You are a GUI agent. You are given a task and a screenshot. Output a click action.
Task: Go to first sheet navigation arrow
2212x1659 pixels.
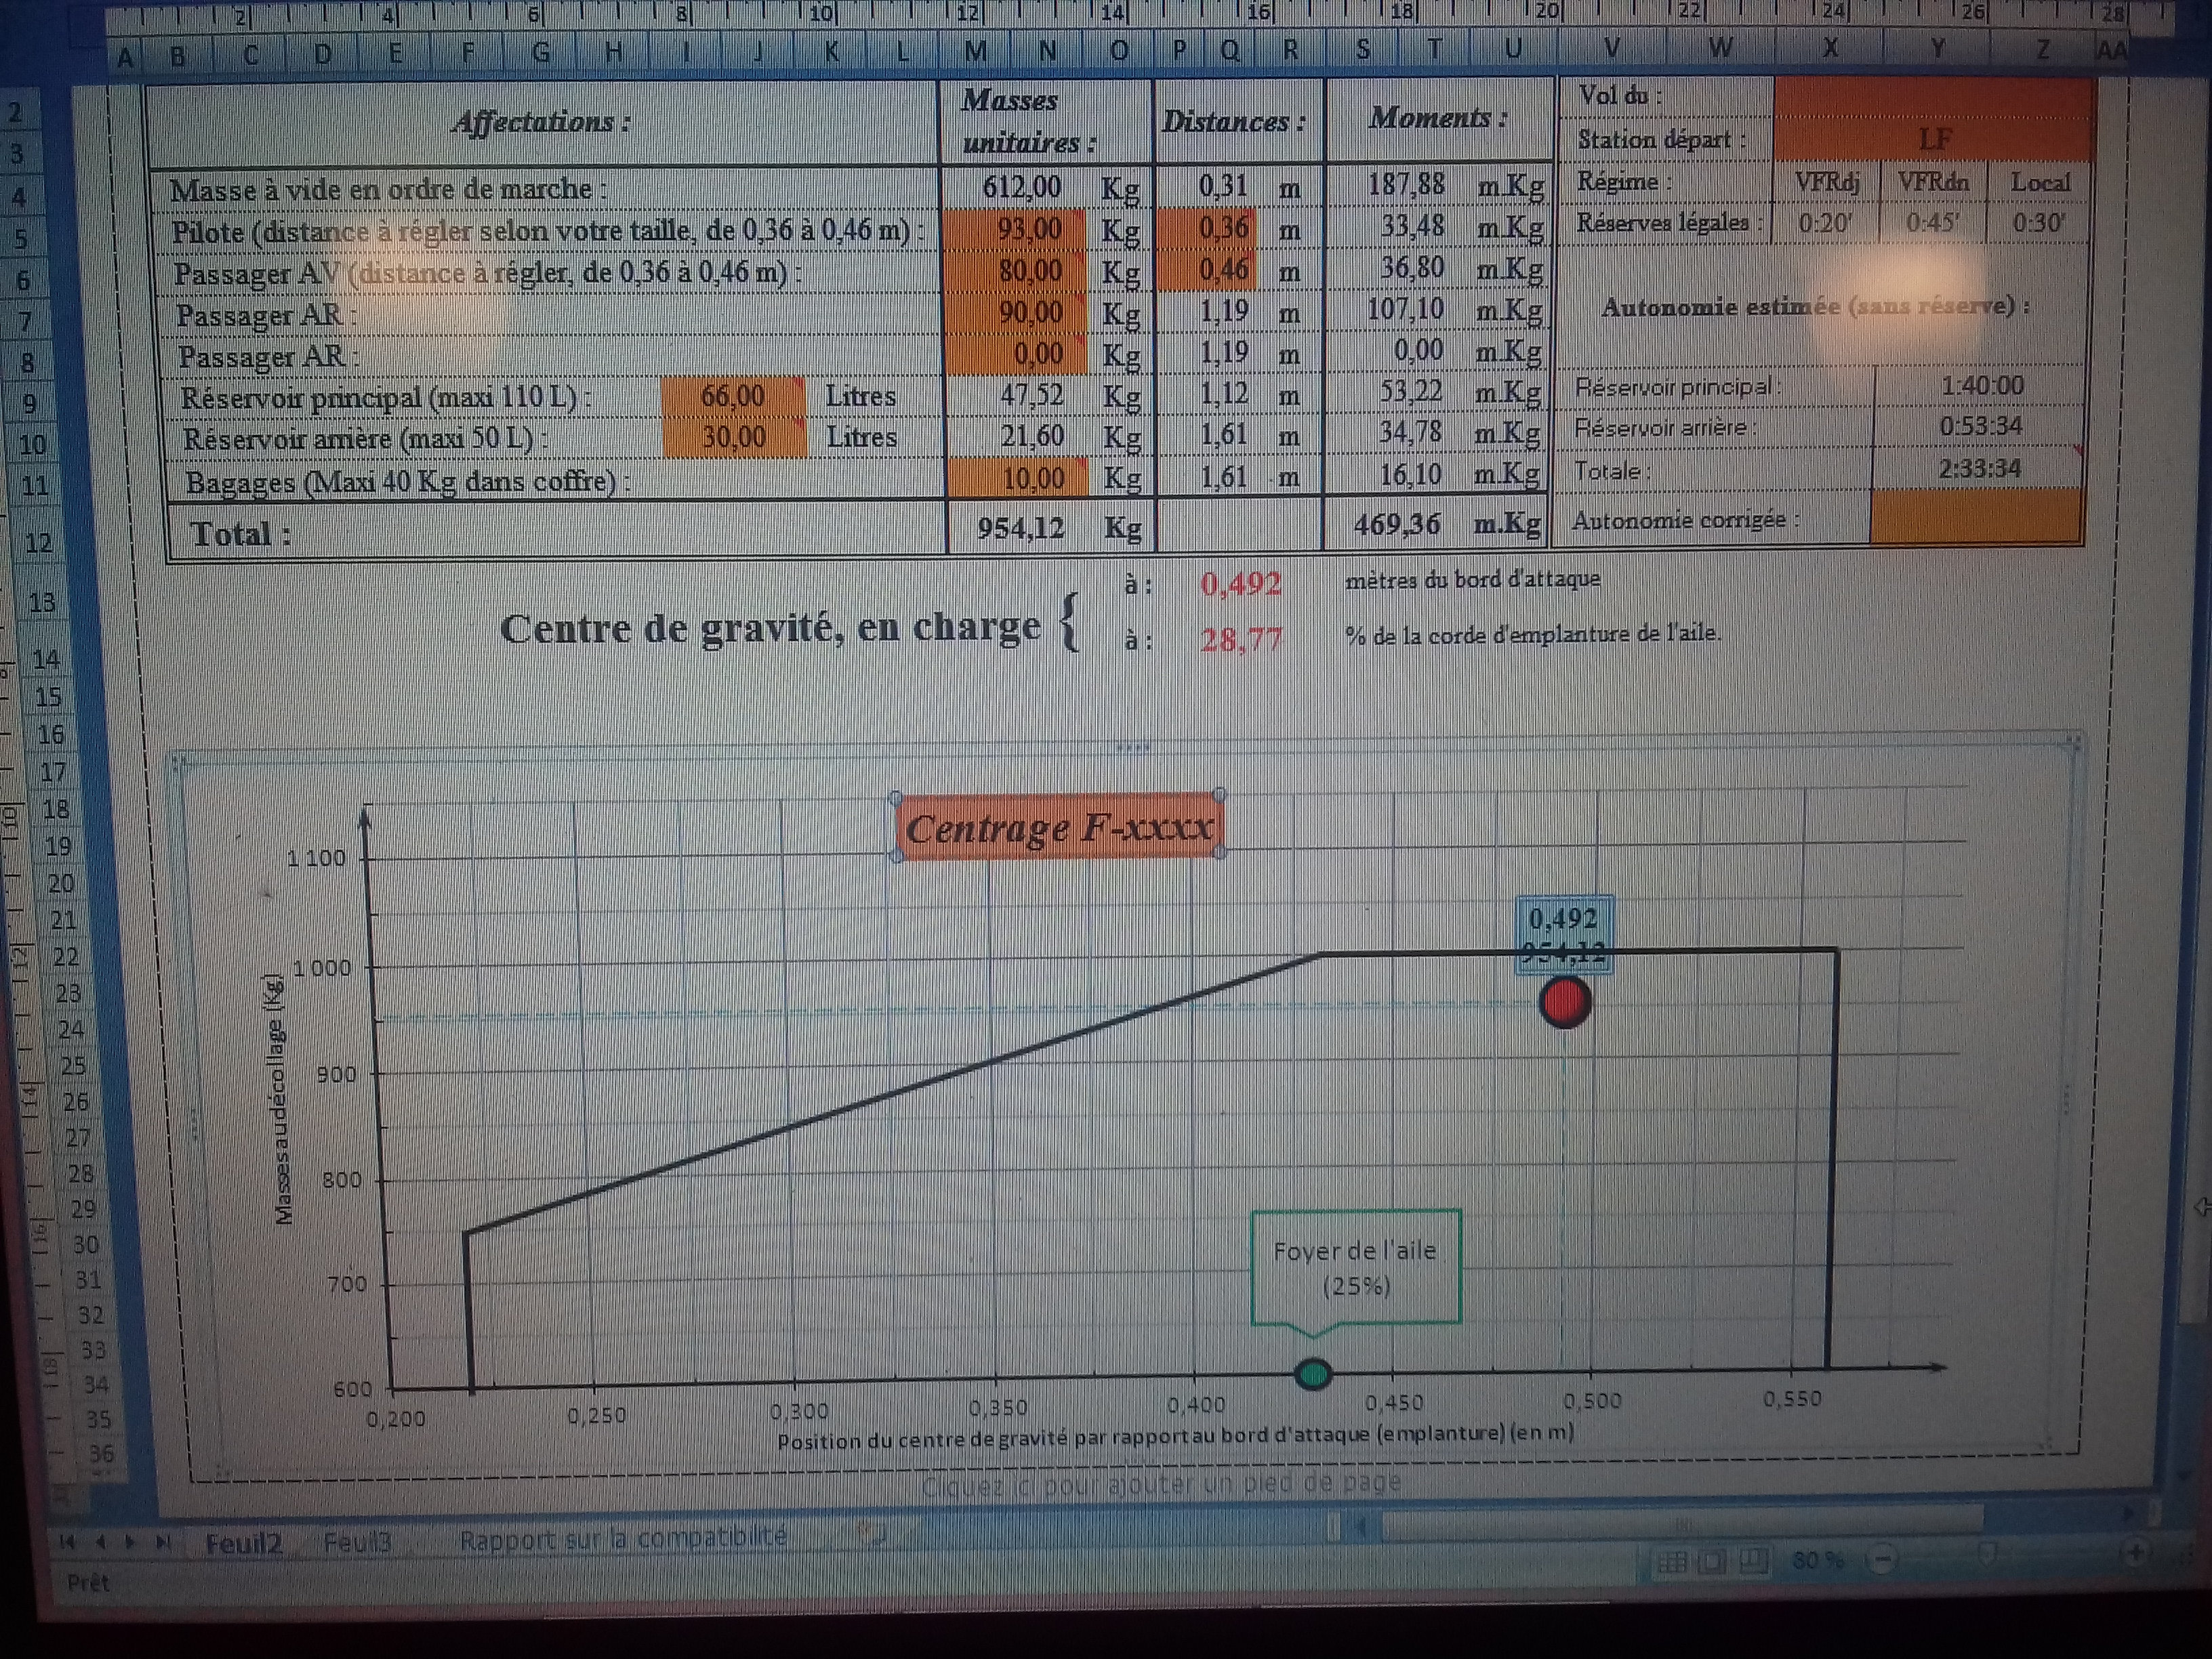click(67, 1541)
